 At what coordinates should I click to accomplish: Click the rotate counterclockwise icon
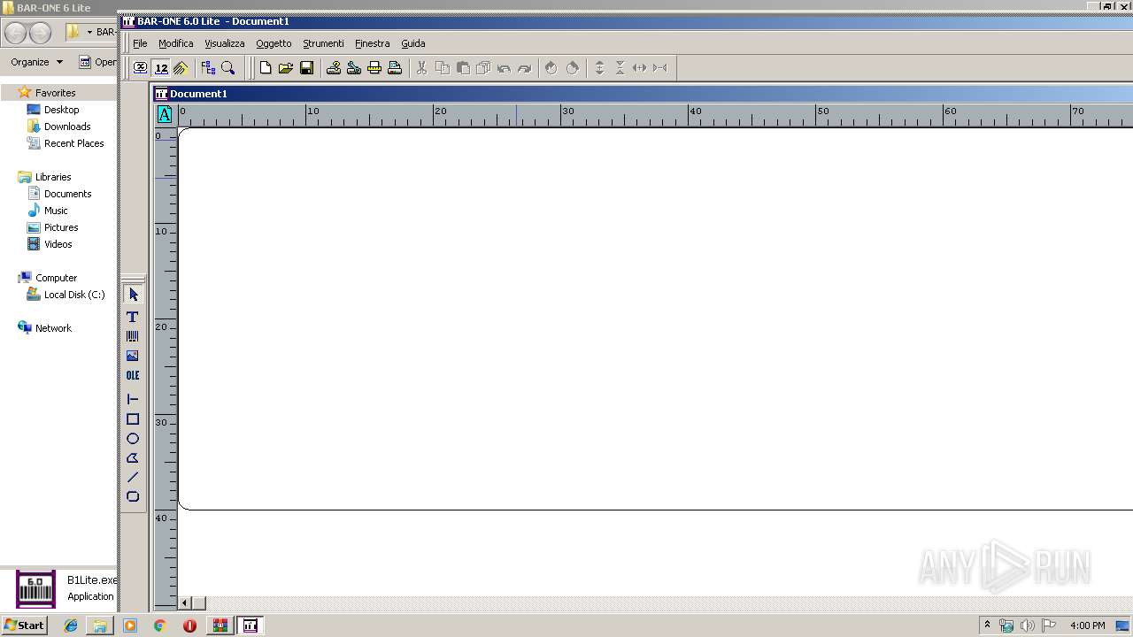(x=551, y=68)
